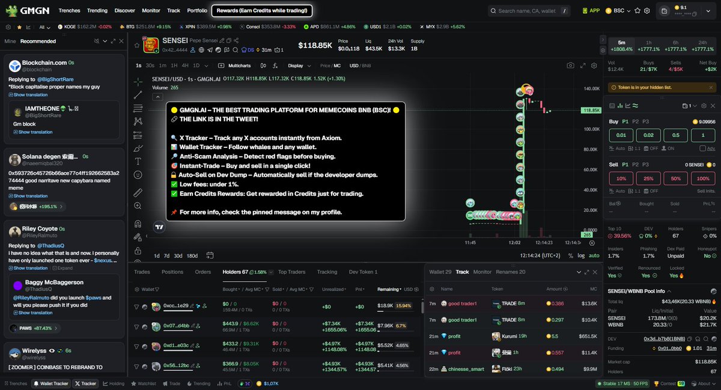The image size is (721, 390).
Task: Open the All filter dropdown in ticker bar
Action: coord(45,27)
